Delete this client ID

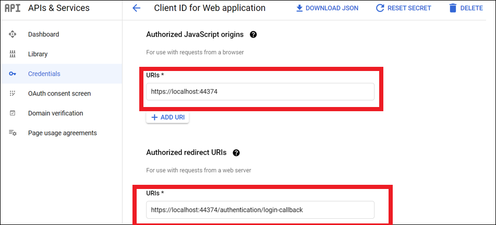pos(466,8)
